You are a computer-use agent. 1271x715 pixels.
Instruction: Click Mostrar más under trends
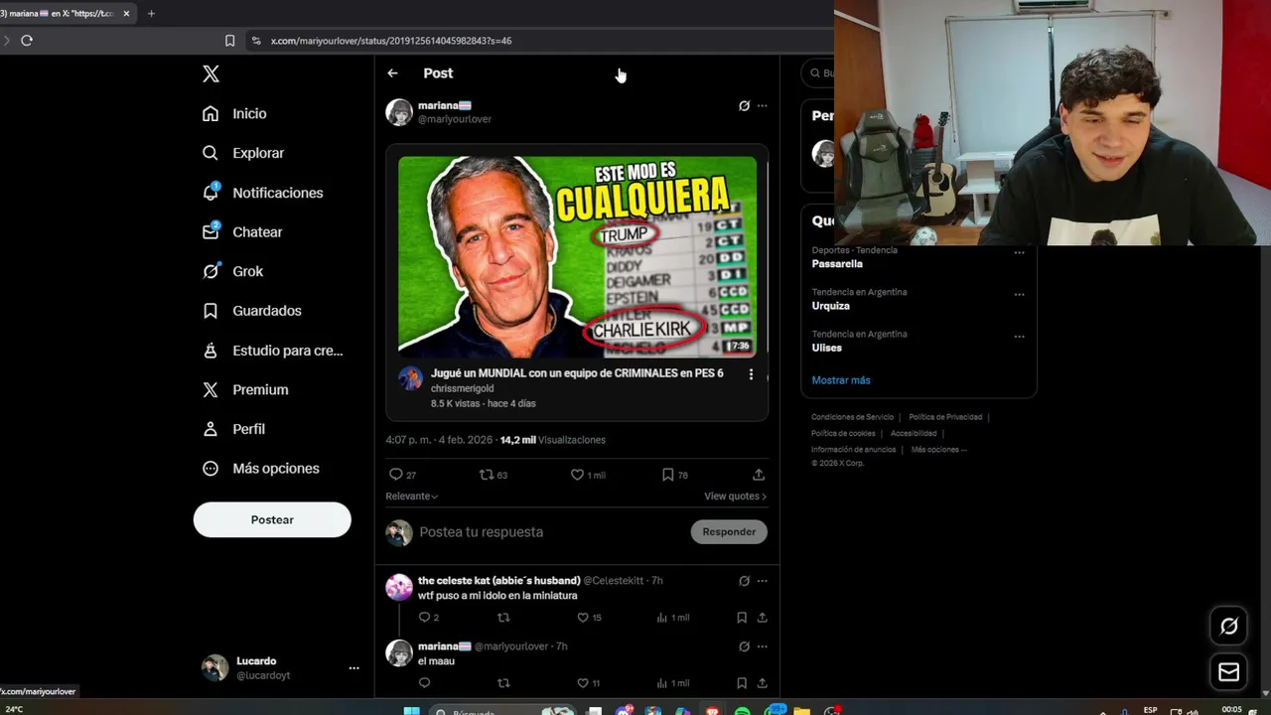pos(841,380)
